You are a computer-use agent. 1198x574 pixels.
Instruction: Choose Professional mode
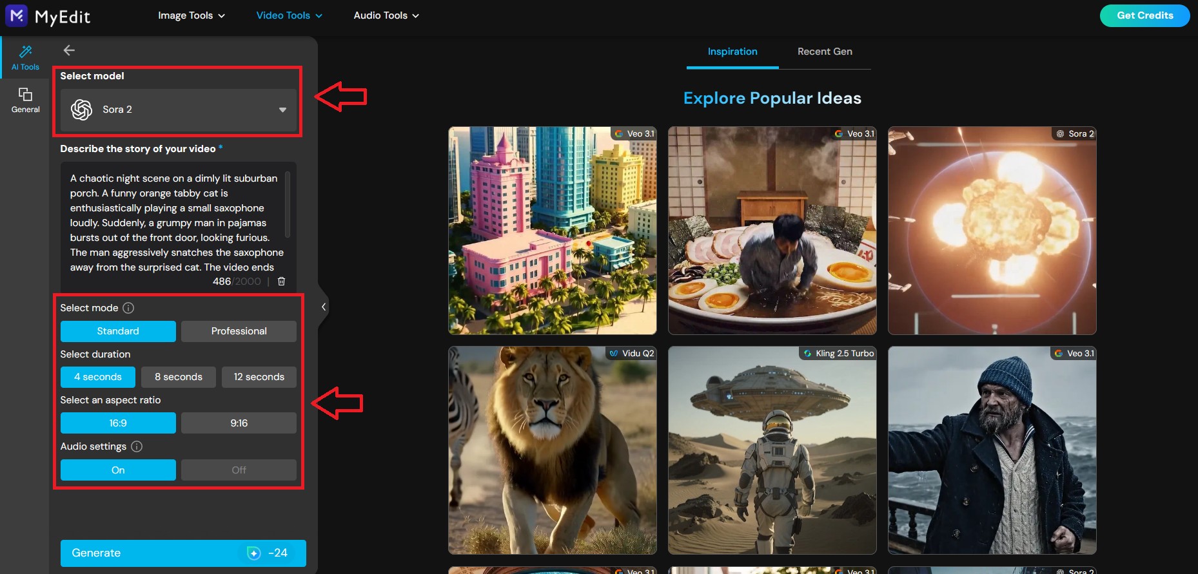click(239, 331)
